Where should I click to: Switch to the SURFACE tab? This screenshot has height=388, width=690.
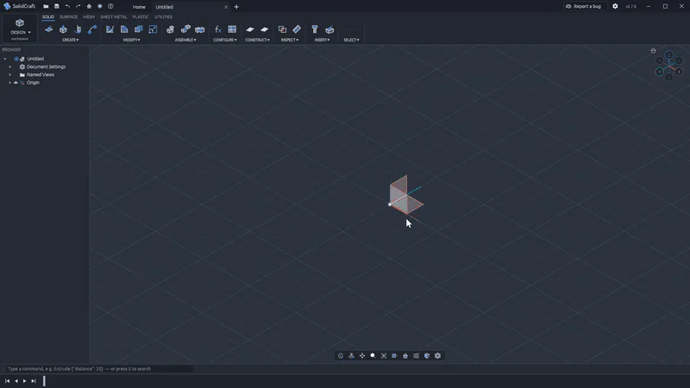point(69,16)
